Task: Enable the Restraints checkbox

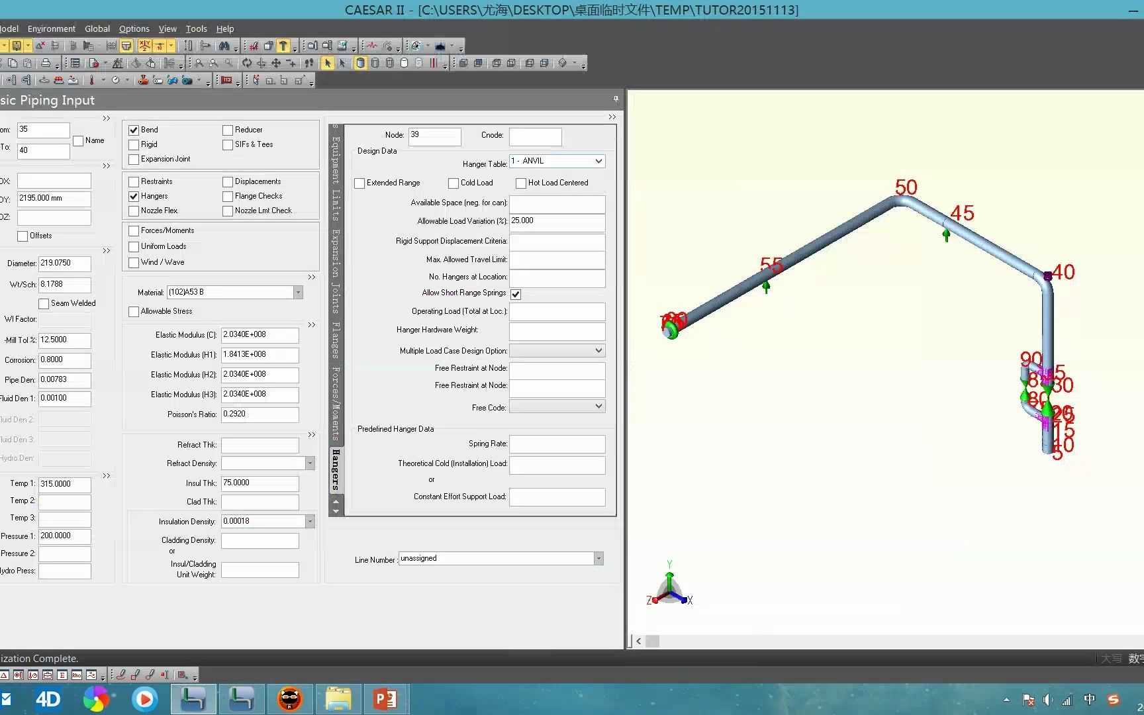Action: coord(134,181)
